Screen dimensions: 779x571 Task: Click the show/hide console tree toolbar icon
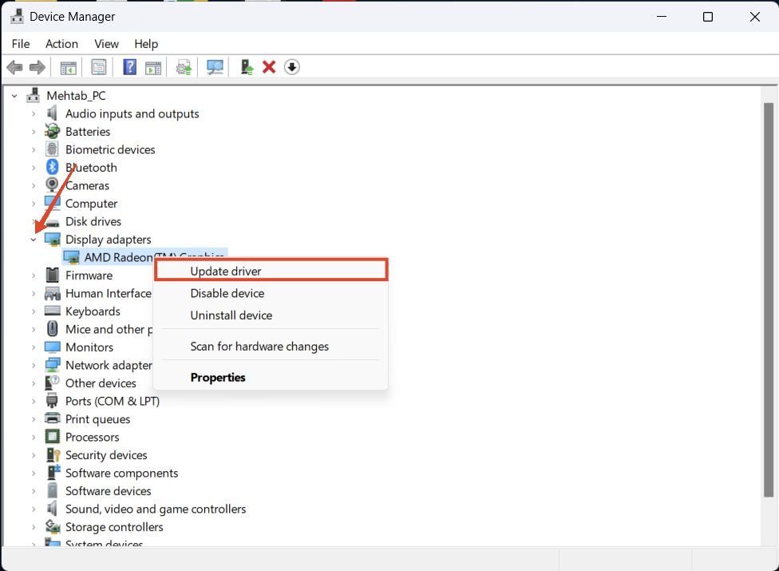point(69,68)
